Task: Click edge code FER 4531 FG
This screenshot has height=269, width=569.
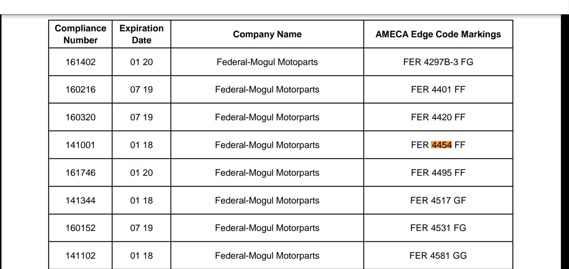Action: coord(438,228)
